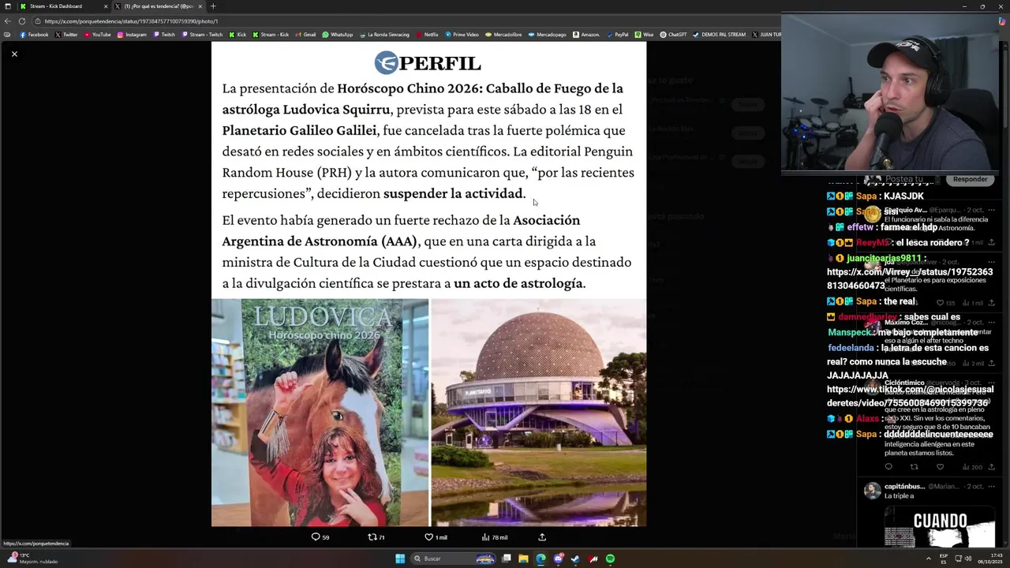The width and height of the screenshot is (1010, 568).
Task: Open the Wise bookmark
Action: coord(644,35)
